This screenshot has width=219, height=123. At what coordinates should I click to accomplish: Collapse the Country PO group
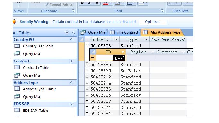71,40
